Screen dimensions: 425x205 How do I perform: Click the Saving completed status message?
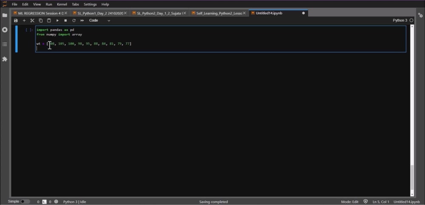(x=214, y=202)
